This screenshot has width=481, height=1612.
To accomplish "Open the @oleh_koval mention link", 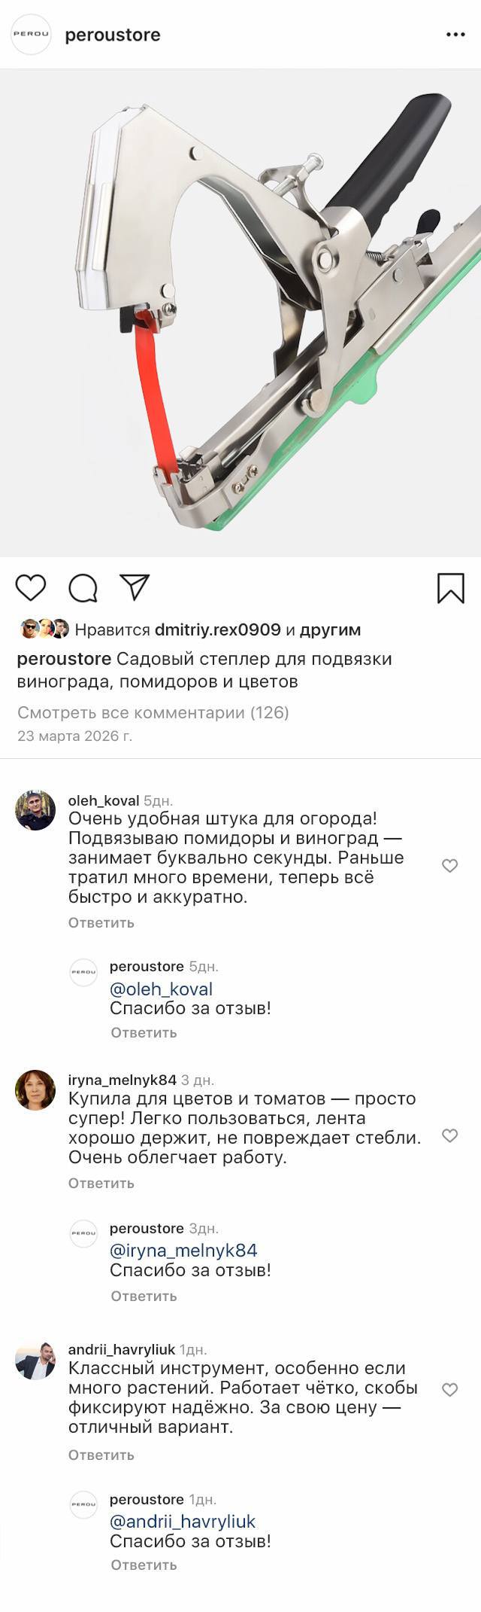I will click(161, 989).
